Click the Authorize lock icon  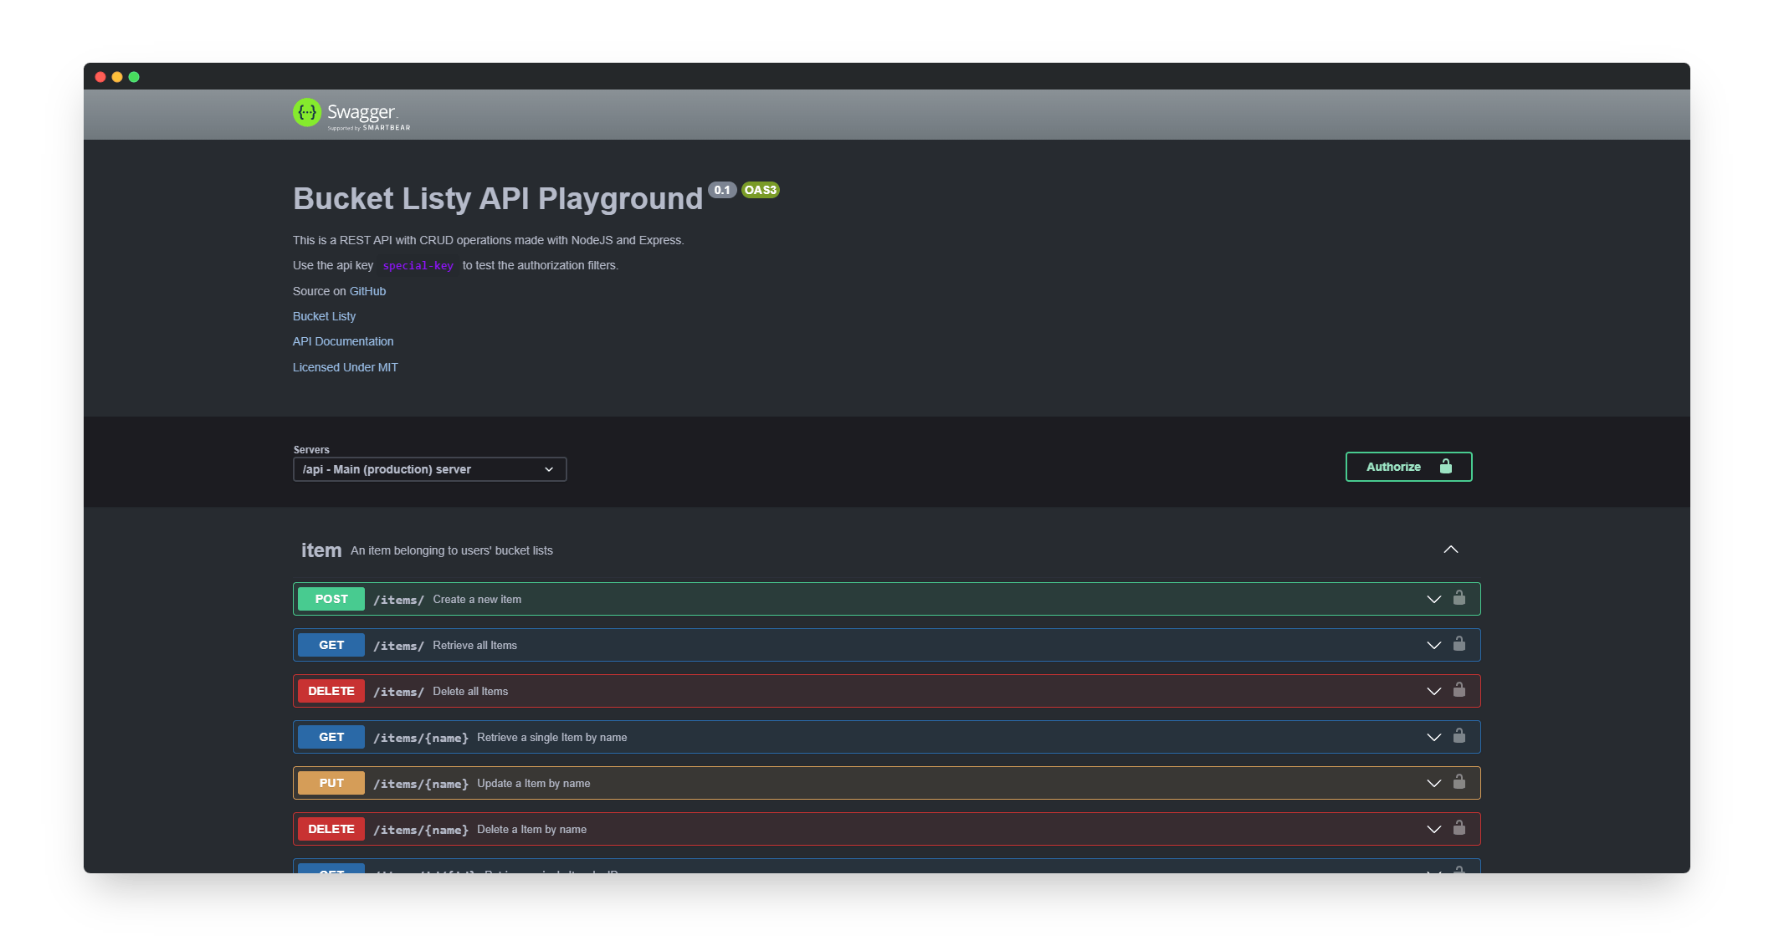point(1445,466)
